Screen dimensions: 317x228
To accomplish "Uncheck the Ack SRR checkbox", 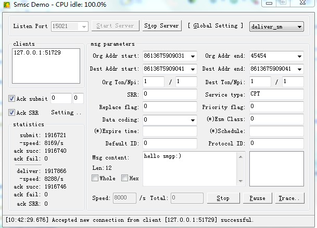I will point(11,112).
